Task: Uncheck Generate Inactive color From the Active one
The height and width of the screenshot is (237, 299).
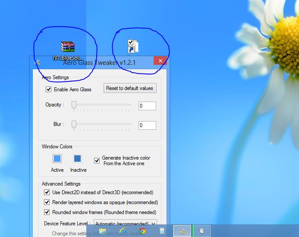Action: tap(97, 160)
